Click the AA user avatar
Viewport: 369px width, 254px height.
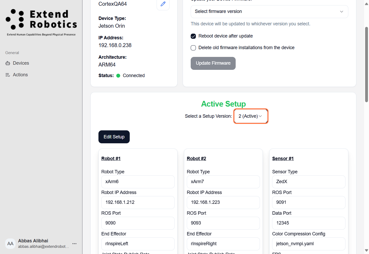10,244
